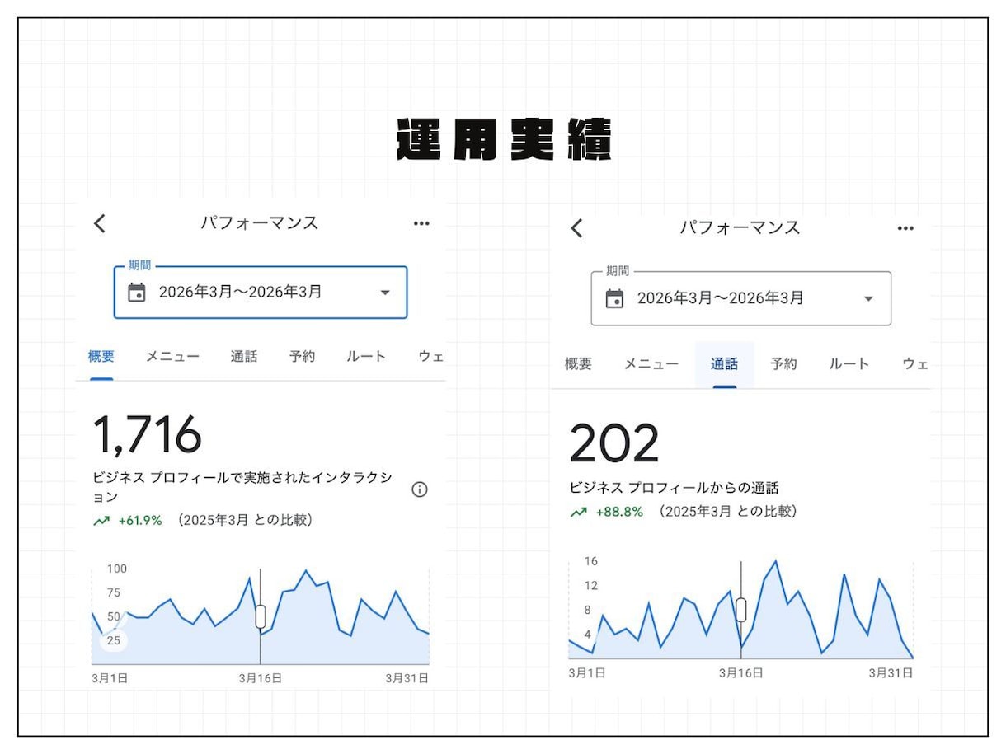Go back using right panel's back arrow
The width and height of the screenshot is (1006, 754).
[576, 228]
